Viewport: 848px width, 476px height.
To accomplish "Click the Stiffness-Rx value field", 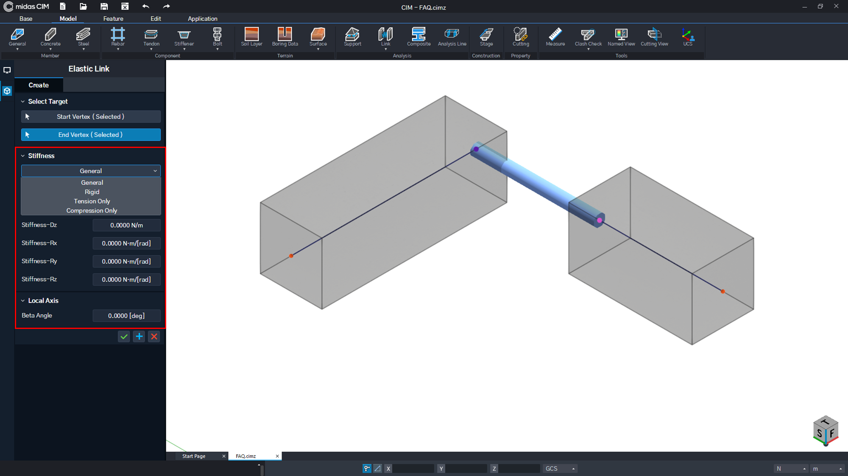I will (126, 243).
